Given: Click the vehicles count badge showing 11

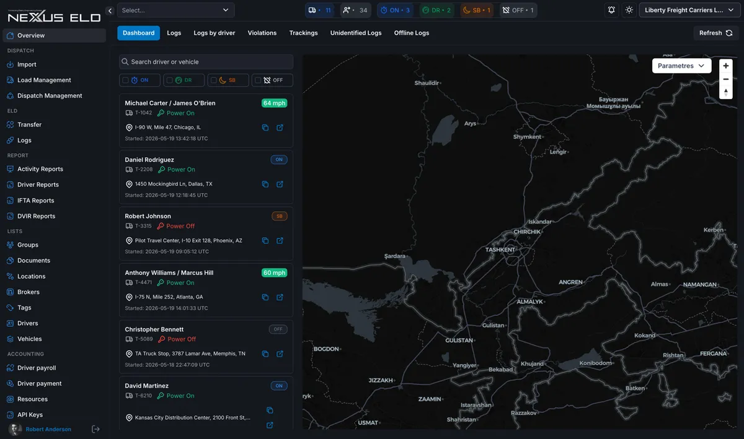Looking at the screenshot, I should coord(320,11).
